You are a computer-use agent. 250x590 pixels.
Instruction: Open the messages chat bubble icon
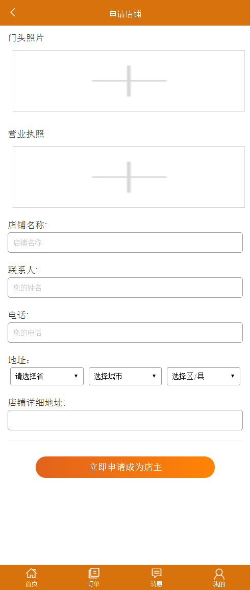157,573
